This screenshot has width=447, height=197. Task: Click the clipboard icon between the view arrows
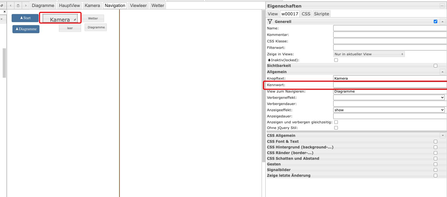[x=18, y=5]
